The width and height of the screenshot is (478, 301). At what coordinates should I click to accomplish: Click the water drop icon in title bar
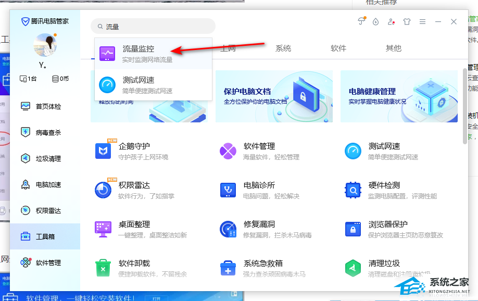pos(375,22)
